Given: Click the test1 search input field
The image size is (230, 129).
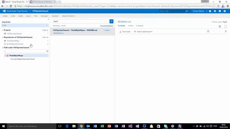Looking at the screenshot, I should [81, 21].
